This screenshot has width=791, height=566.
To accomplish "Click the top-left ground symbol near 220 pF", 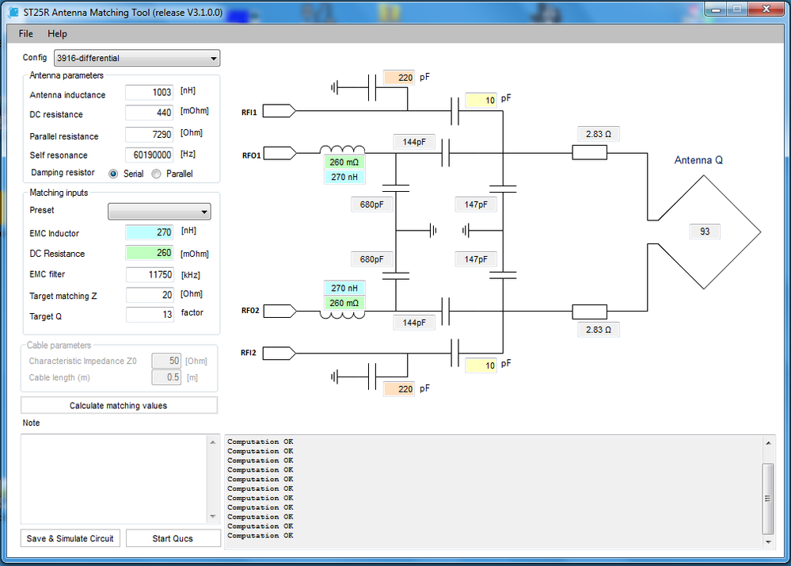I will pos(334,88).
